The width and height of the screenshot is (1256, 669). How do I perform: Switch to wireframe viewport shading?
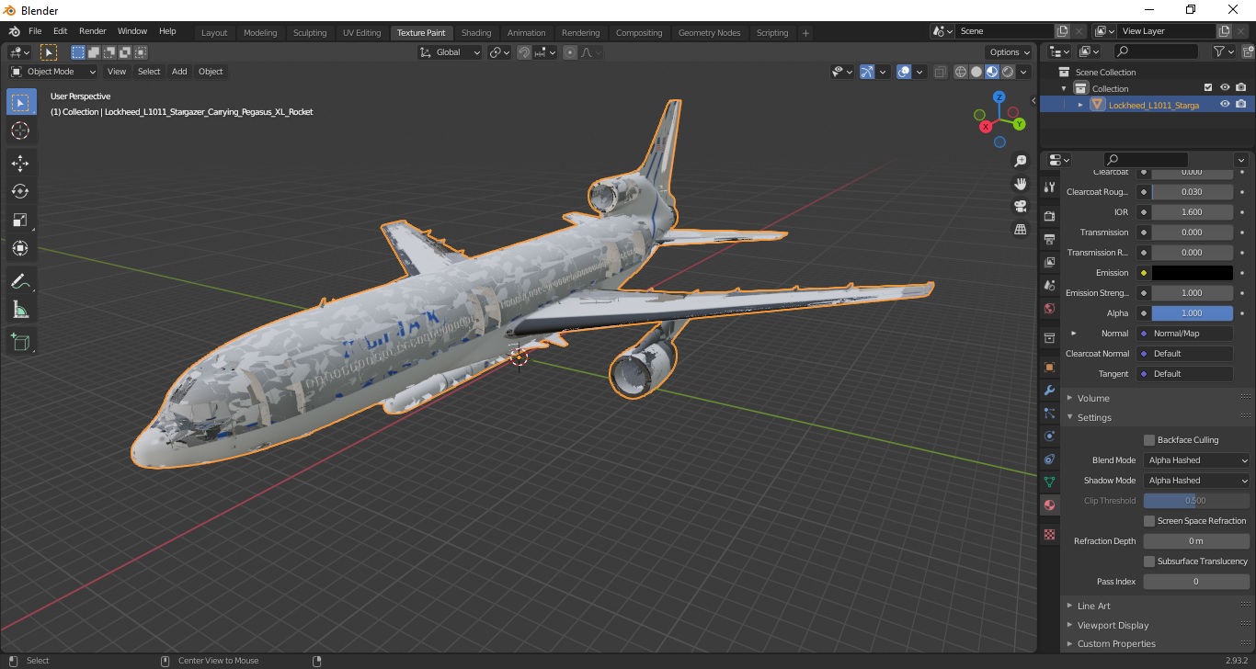(x=961, y=72)
